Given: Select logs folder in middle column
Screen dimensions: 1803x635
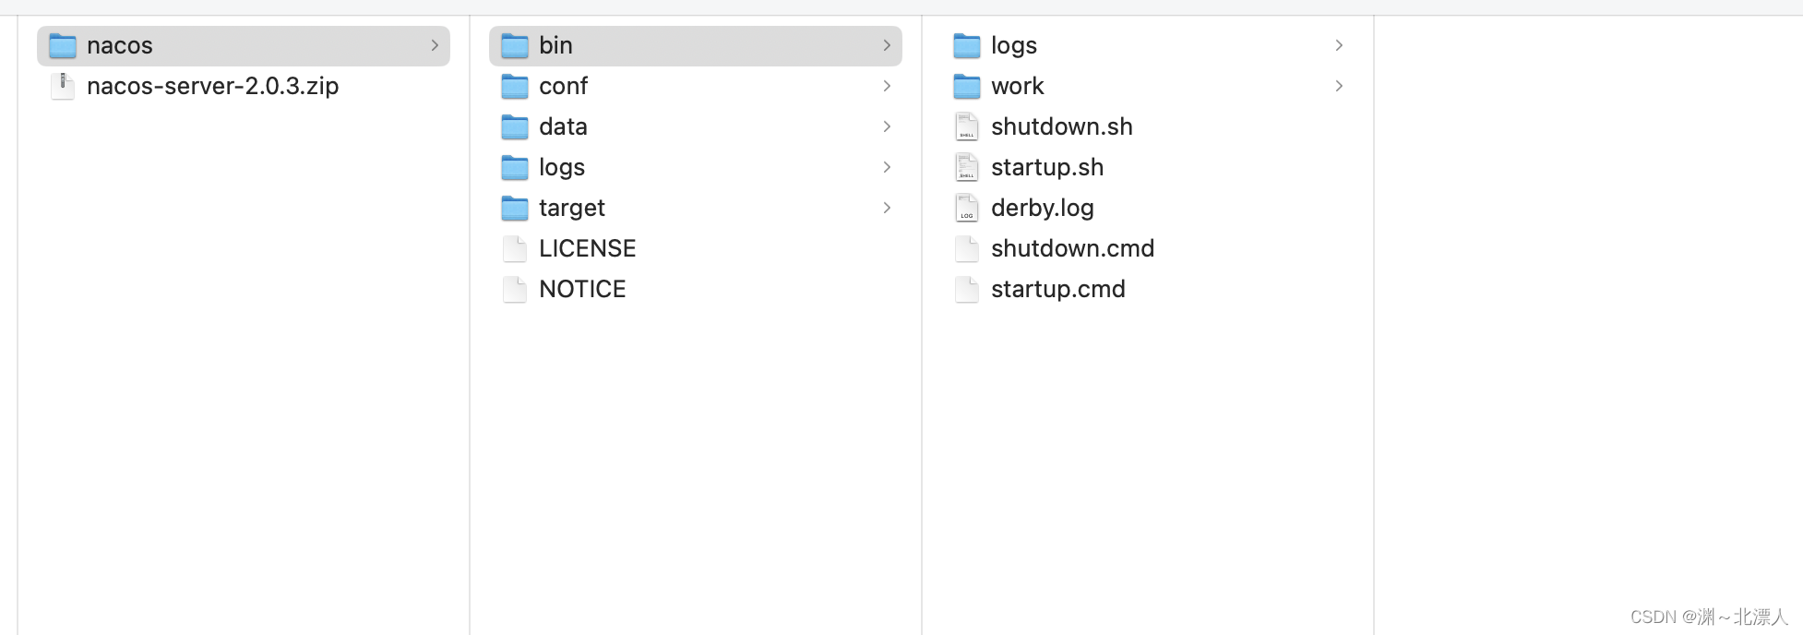Looking at the screenshot, I should (x=561, y=167).
